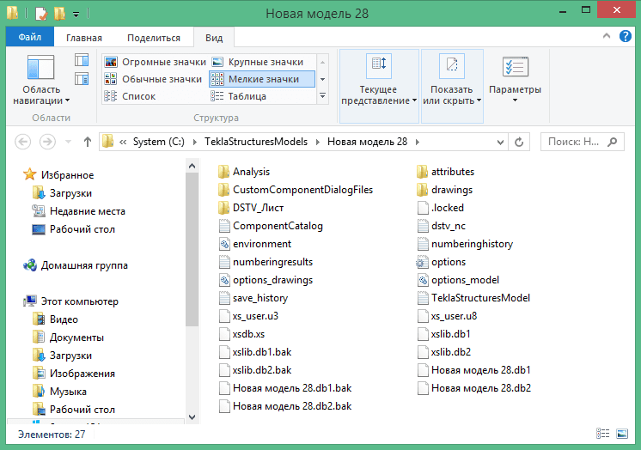Select Новая модель 28.db1 file

click(x=473, y=370)
